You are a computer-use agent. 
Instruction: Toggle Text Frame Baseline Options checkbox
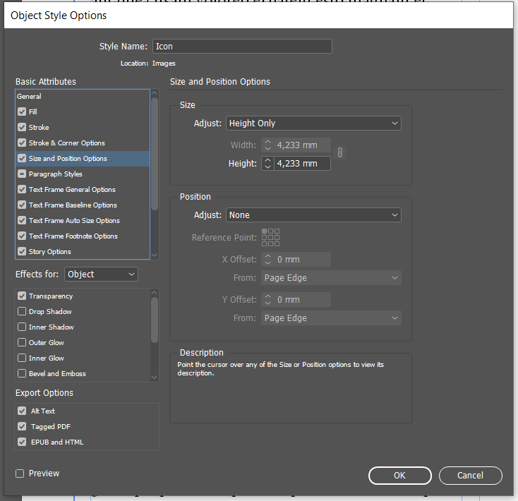[22, 205]
